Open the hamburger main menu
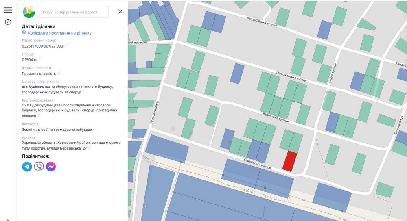This screenshot has width=407, height=221. coord(8,10)
